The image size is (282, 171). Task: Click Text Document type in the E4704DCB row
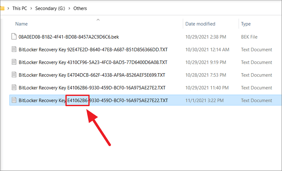256,75
